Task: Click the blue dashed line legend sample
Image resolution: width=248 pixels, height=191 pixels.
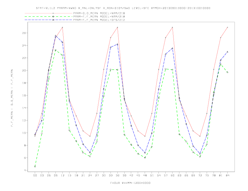Action: point(49,20)
